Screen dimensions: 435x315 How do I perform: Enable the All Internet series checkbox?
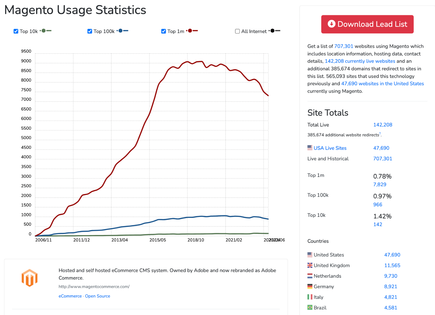pyautogui.click(x=237, y=31)
